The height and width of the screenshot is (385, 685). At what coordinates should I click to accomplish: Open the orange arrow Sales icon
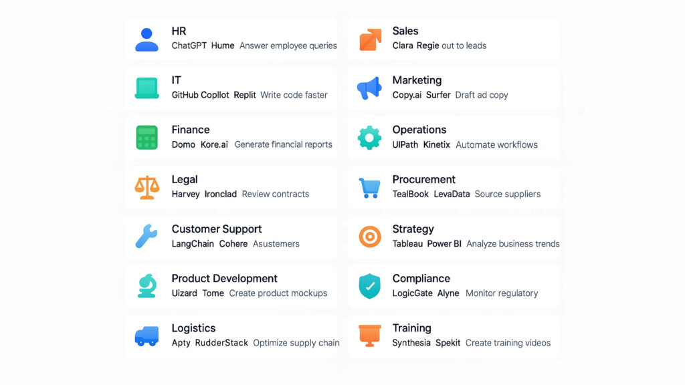coord(370,39)
